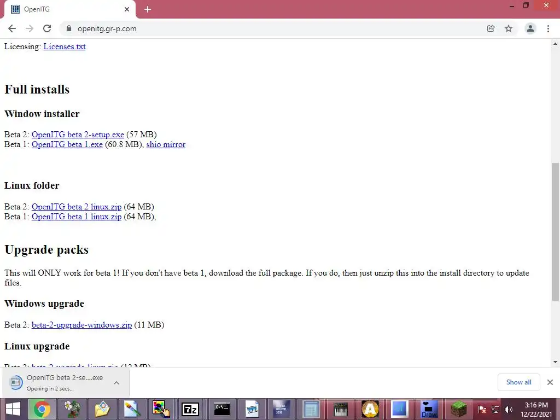Click the "Windows upgrade" heading

coord(44,304)
